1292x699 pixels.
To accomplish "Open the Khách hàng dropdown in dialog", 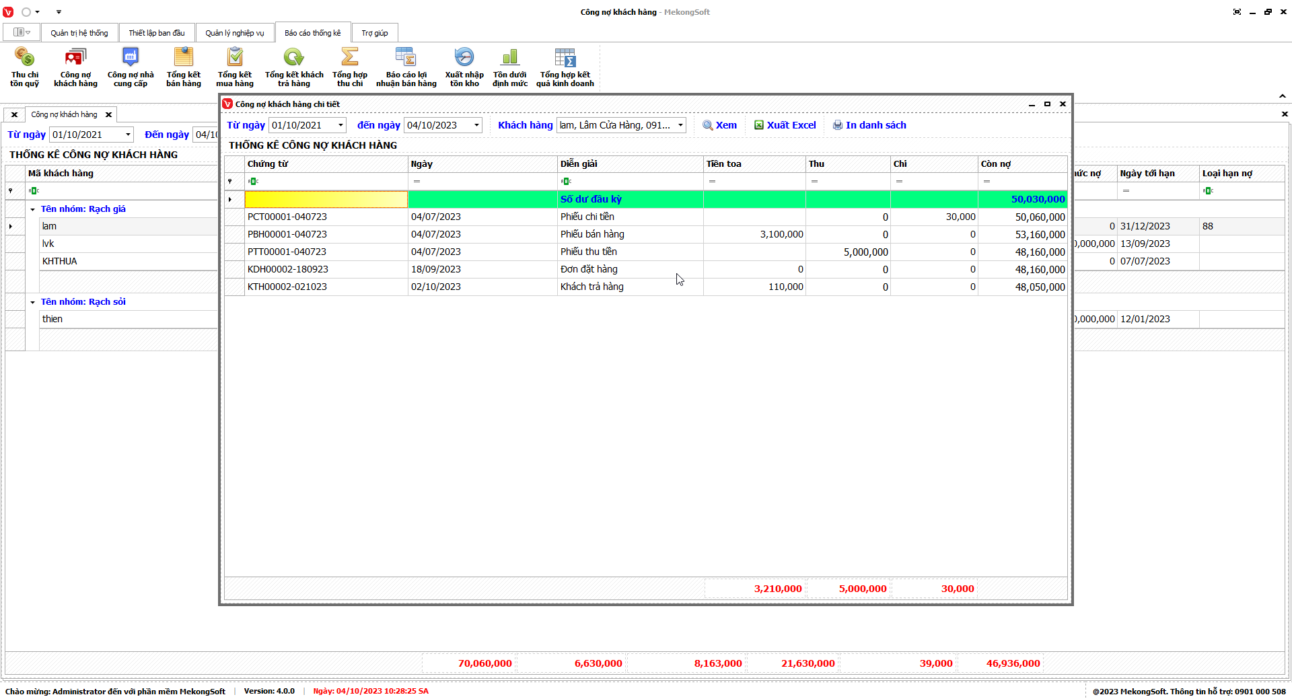I will [680, 125].
